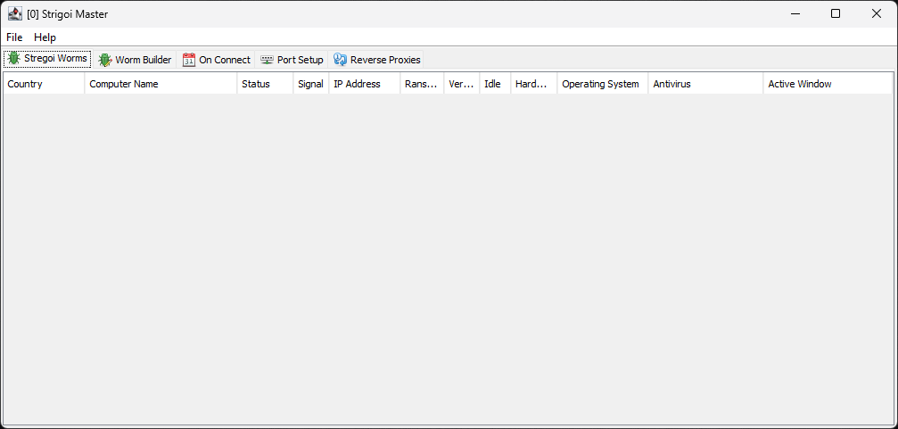Viewport: 898px width, 429px height.
Task: Sort the list by Status column
Action: (x=265, y=84)
